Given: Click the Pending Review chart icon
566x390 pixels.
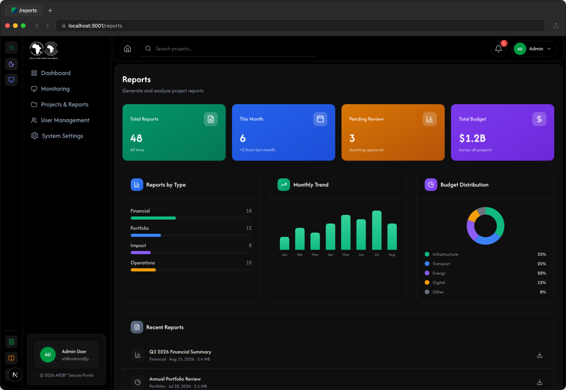Looking at the screenshot, I should pos(430,119).
